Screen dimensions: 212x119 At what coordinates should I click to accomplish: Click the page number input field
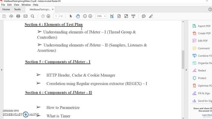[56, 16]
